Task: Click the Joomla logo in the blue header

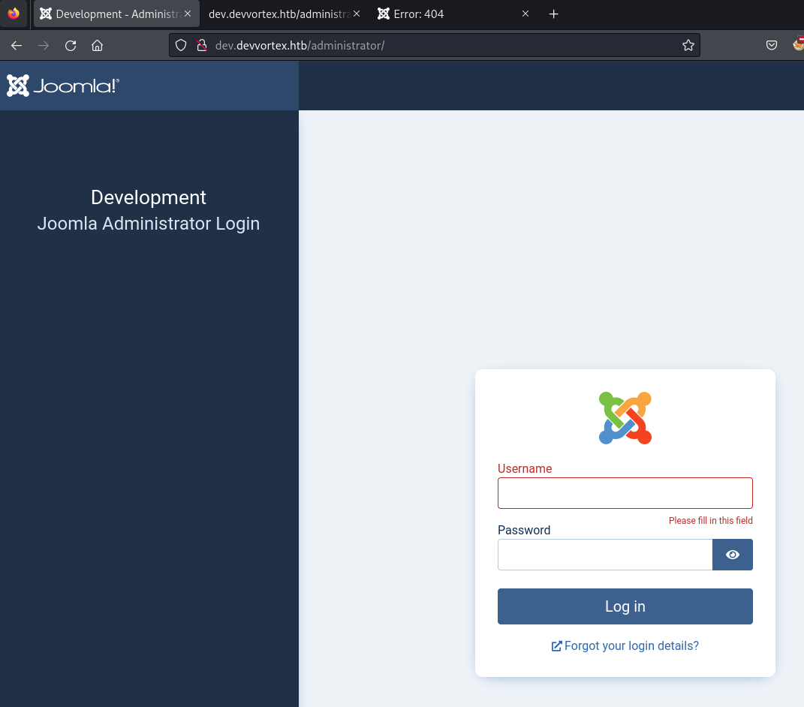Action: click(62, 85)
